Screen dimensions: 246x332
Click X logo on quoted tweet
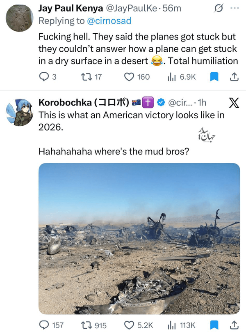click(233, 103)
